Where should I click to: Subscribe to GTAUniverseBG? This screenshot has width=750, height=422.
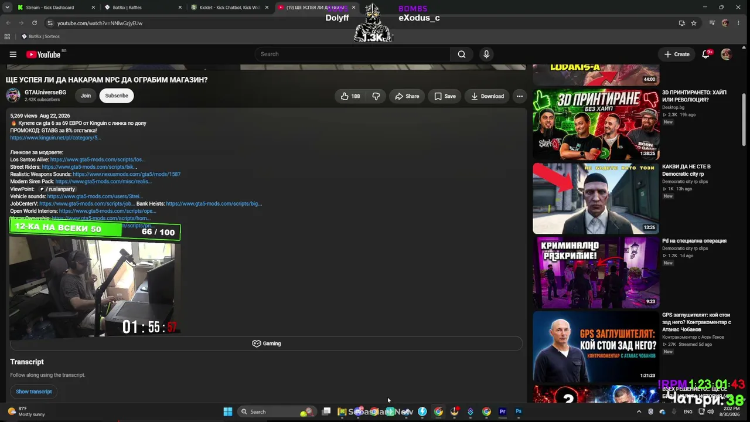tap(117, 96)
